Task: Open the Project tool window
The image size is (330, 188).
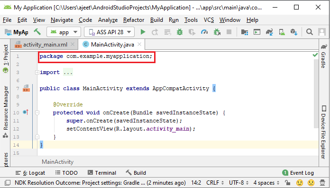Action: coord(6,58)
